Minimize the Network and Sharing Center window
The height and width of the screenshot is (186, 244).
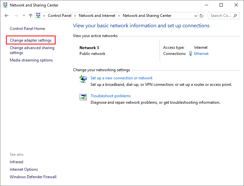[207, 5]
